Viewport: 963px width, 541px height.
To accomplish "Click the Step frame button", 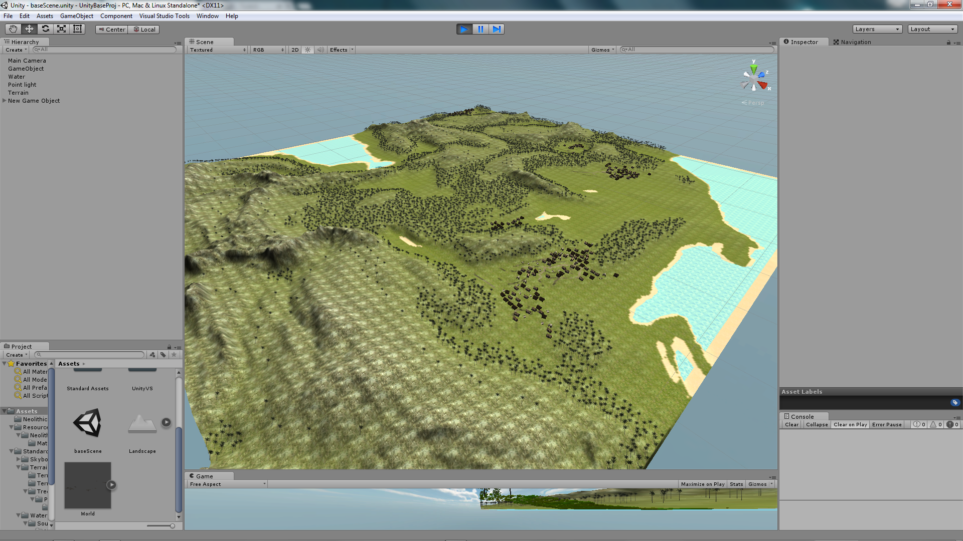I will [497, 29].
